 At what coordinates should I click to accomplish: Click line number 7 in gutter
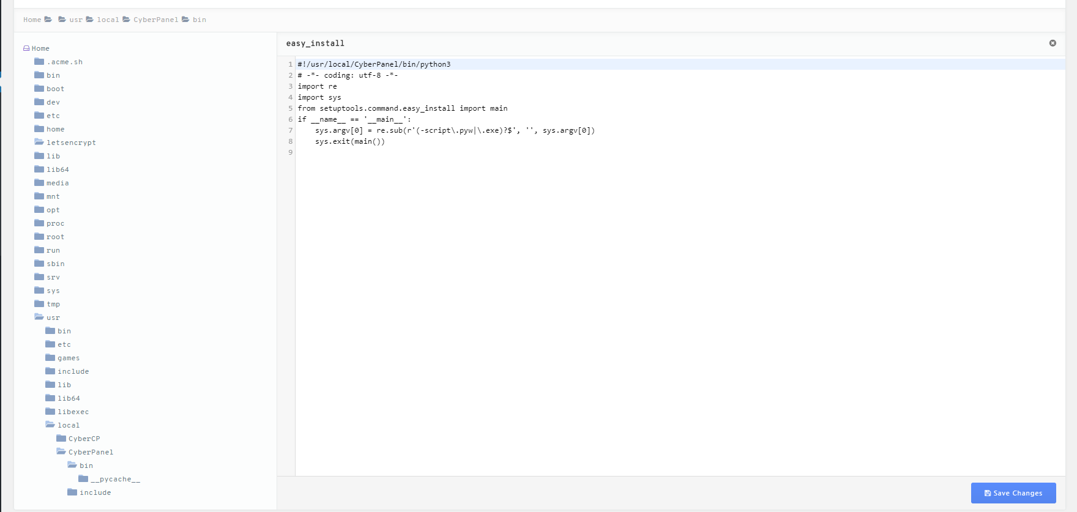pos(291,130)
